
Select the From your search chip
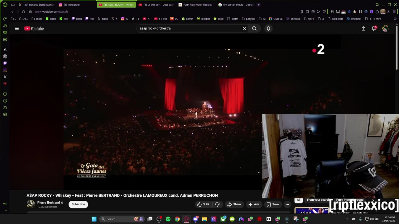pos(318,200)
